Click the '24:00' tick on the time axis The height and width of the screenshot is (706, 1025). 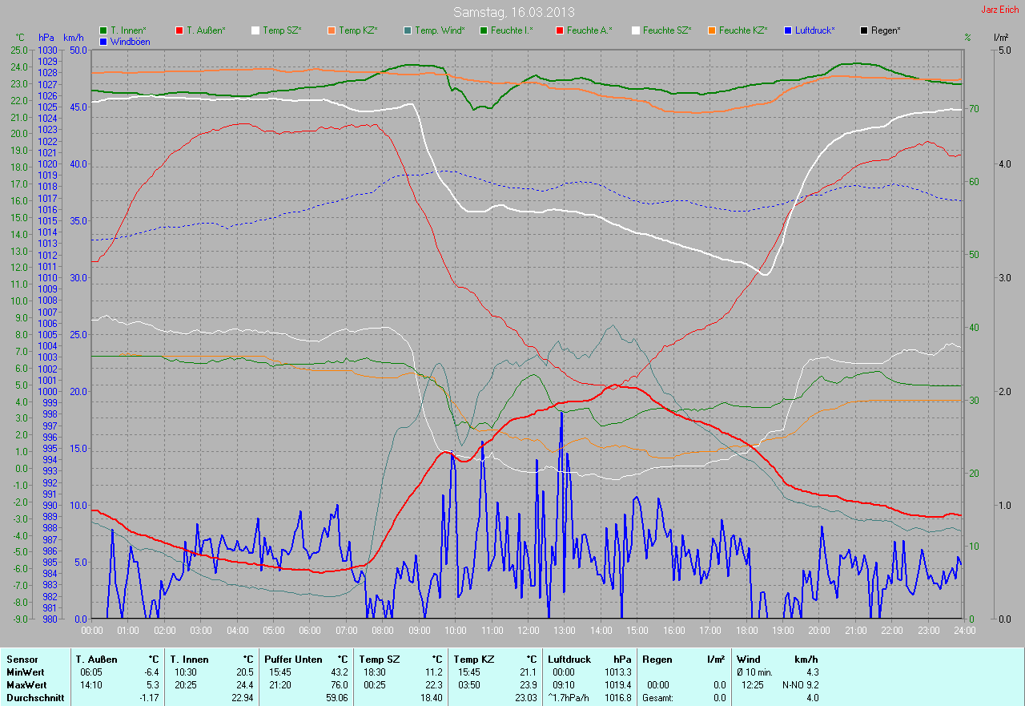coord(964,631)
